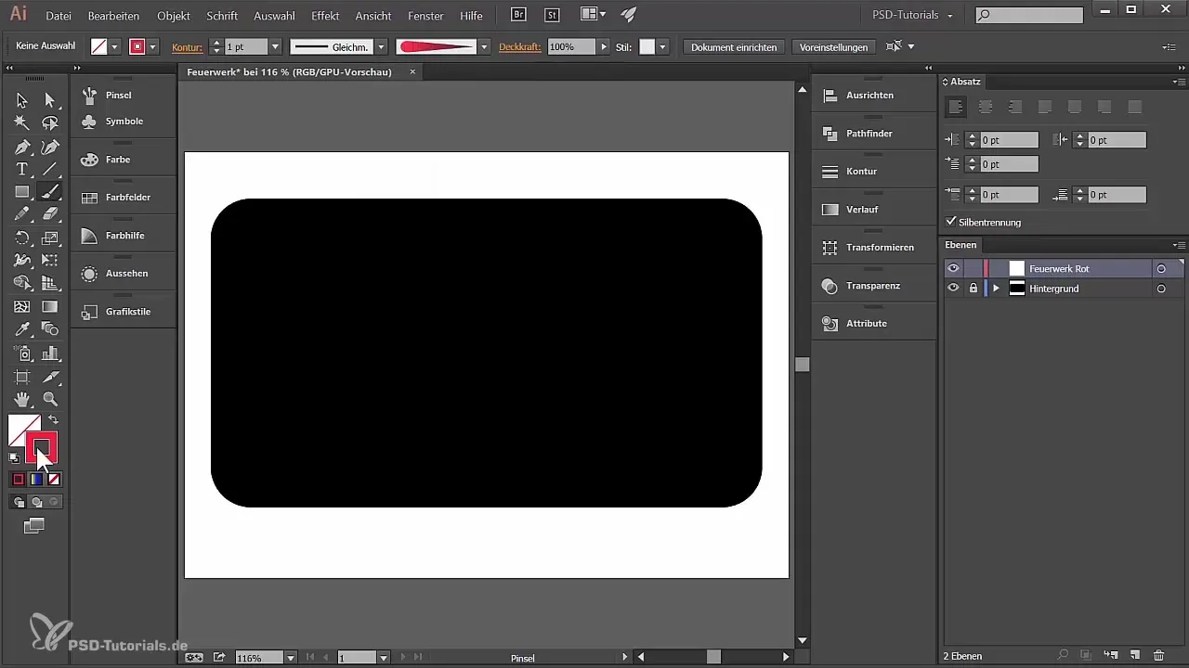Select the Lasso tool
The image size is (1189, 668).
point(50,122)
